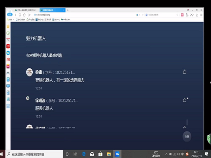Click the 服务机器人 reply text

point(44,108)
